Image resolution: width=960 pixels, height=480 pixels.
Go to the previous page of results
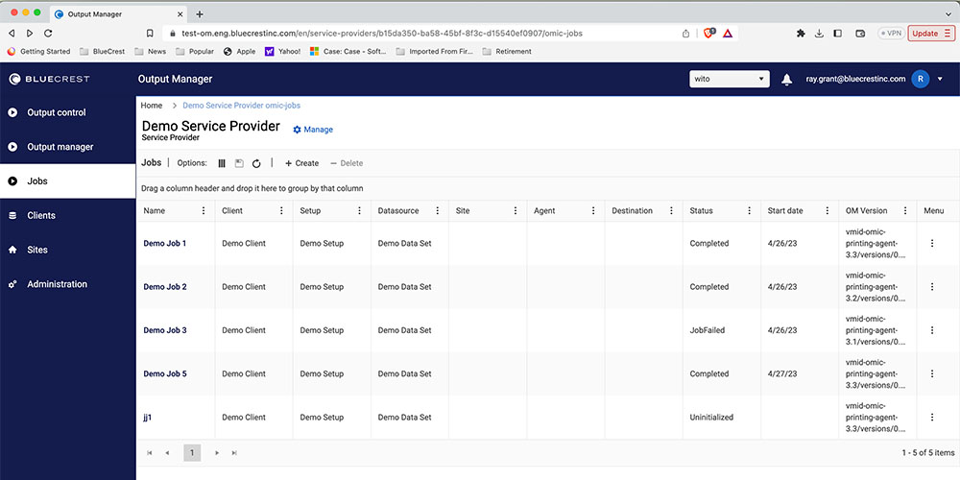[167, 453]
